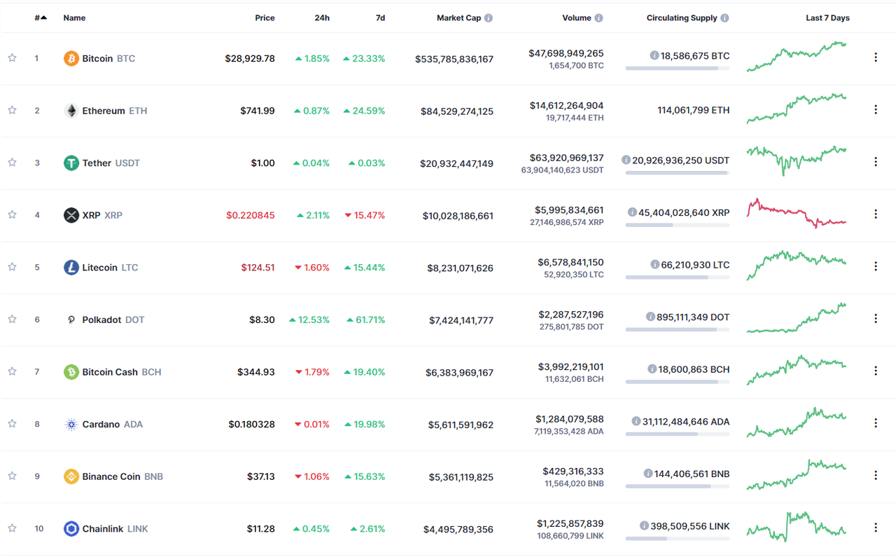Click the green Tether logo
This screenshot has height=557, width=896.
[x=71, y=163]
